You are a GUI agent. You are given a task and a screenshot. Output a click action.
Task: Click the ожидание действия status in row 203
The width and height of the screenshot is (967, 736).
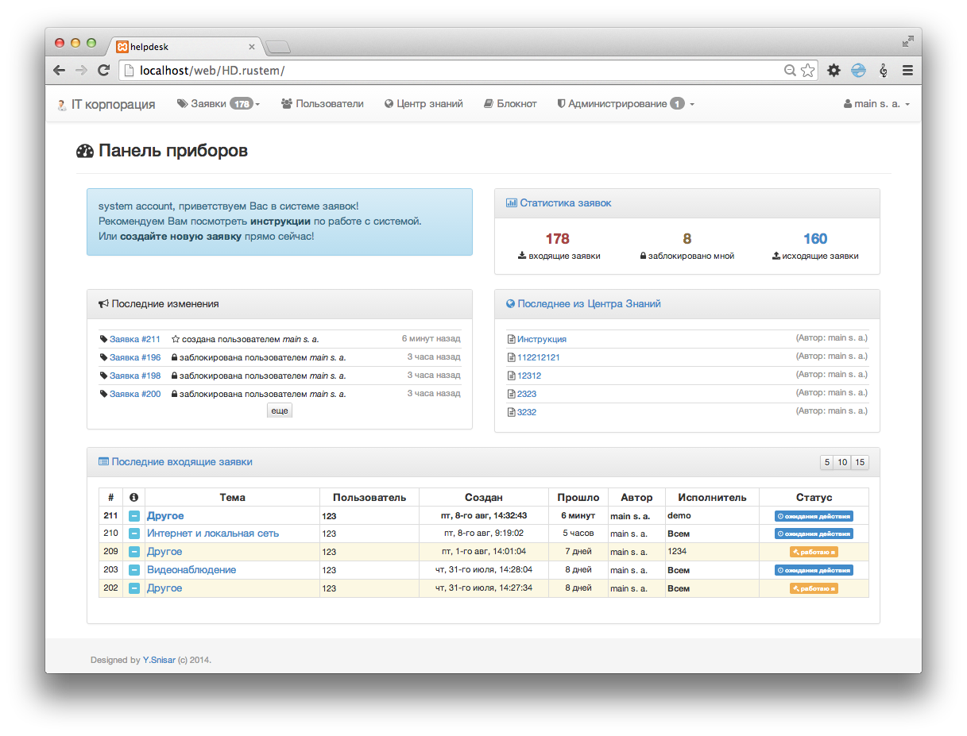[x=814, y=570]
